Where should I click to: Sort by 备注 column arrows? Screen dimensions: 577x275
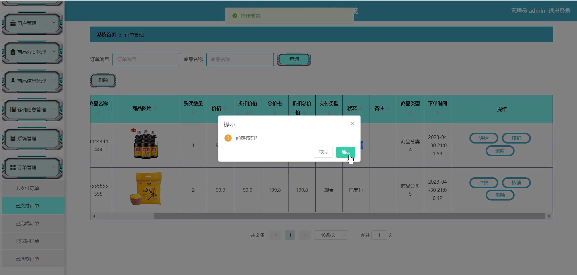pyautogui.click(x=388, y=109)
